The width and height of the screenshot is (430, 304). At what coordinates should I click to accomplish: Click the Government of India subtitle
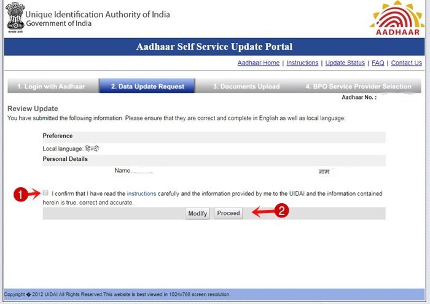(x=59, y=23)
